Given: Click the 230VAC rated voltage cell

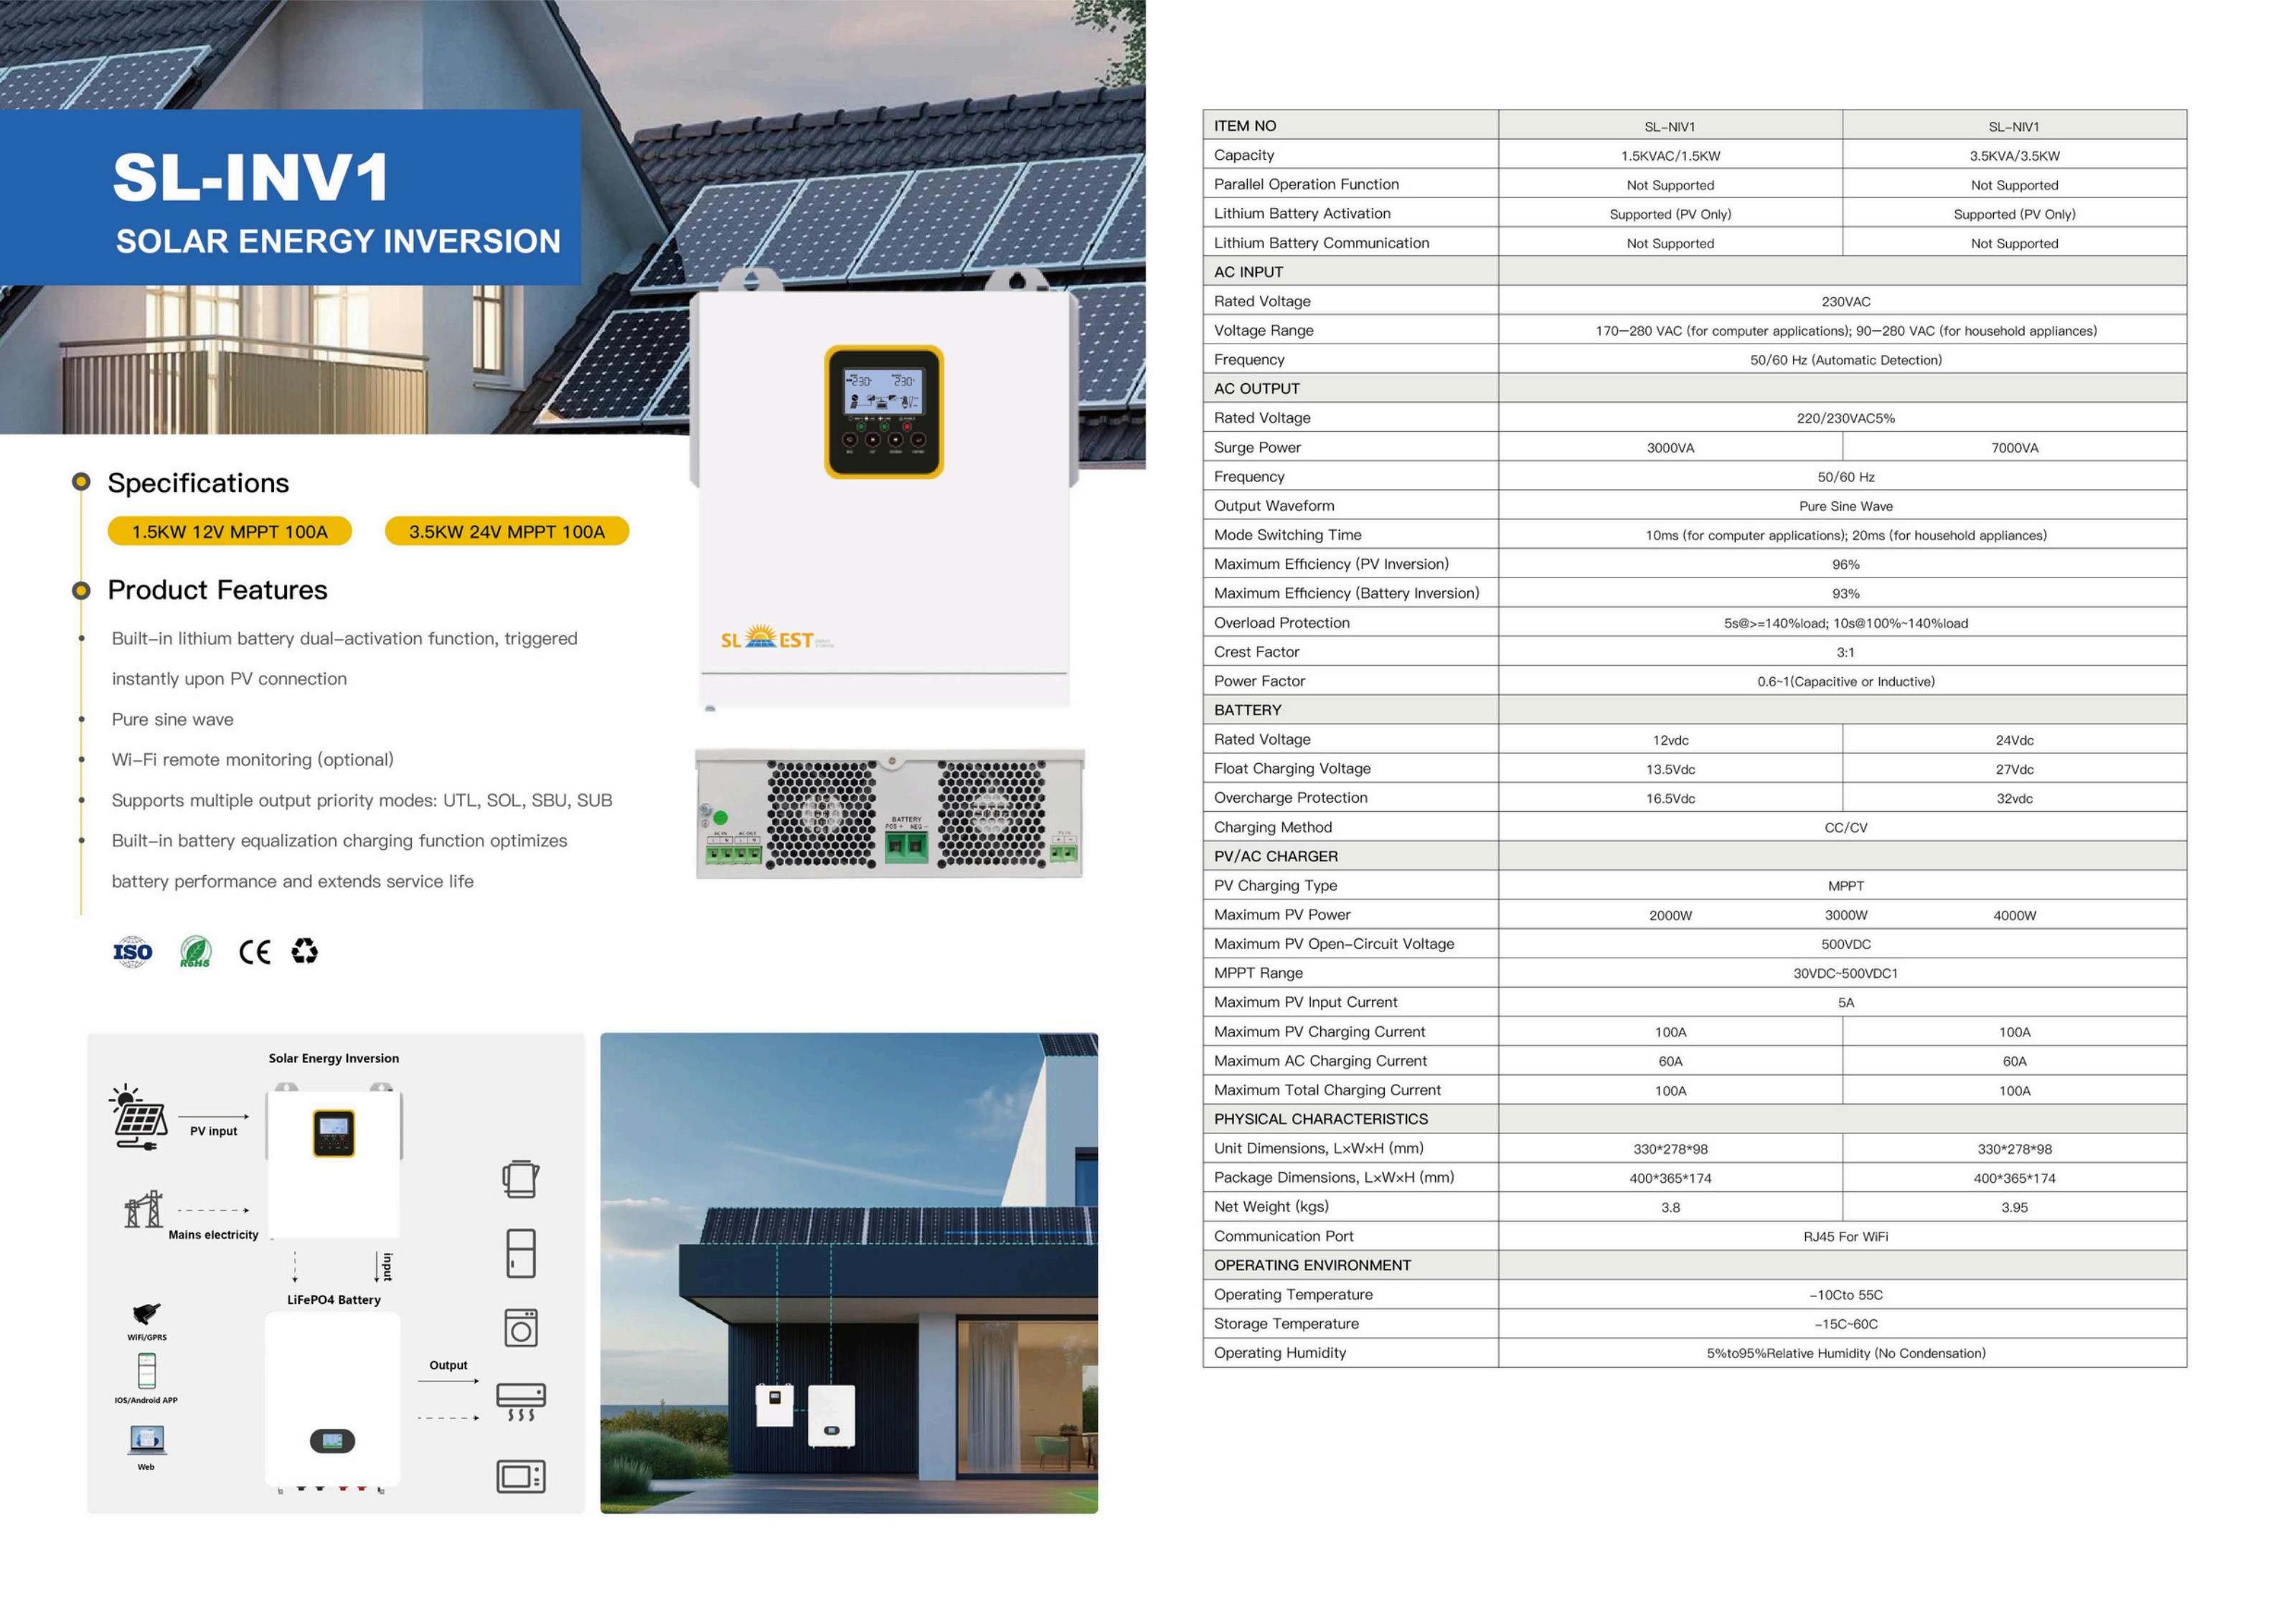Looking at the screenshot, I should tap(1842, 301).
